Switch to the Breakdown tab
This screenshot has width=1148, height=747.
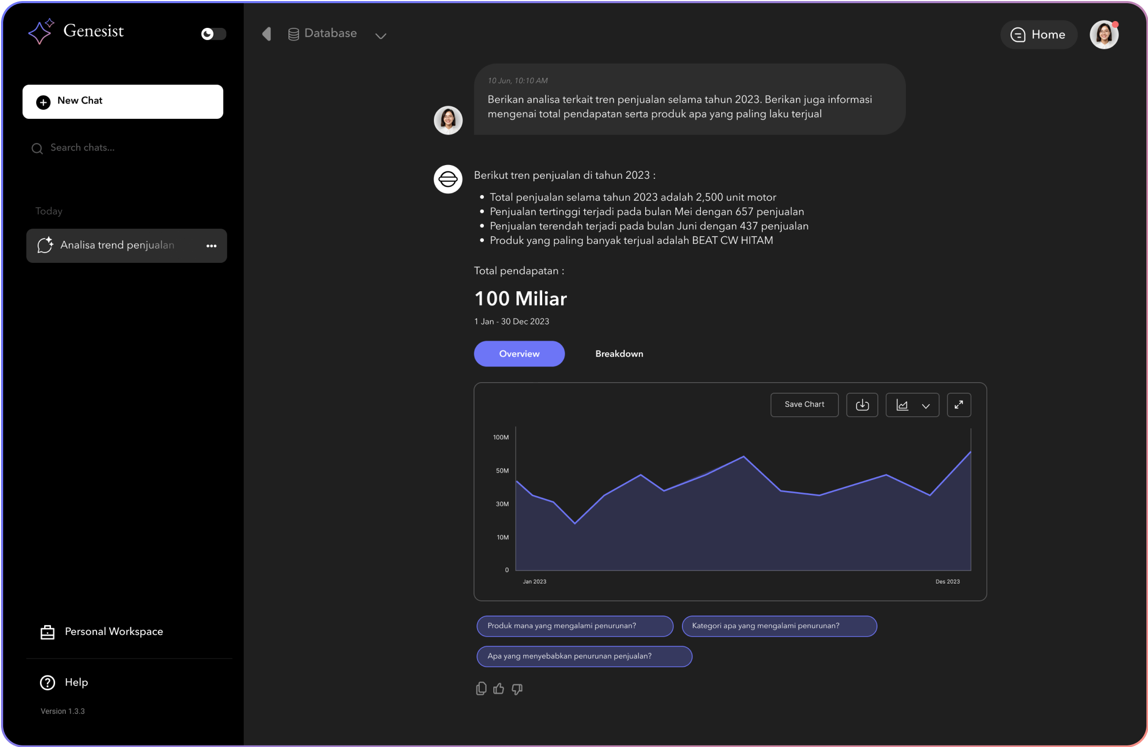619,354
